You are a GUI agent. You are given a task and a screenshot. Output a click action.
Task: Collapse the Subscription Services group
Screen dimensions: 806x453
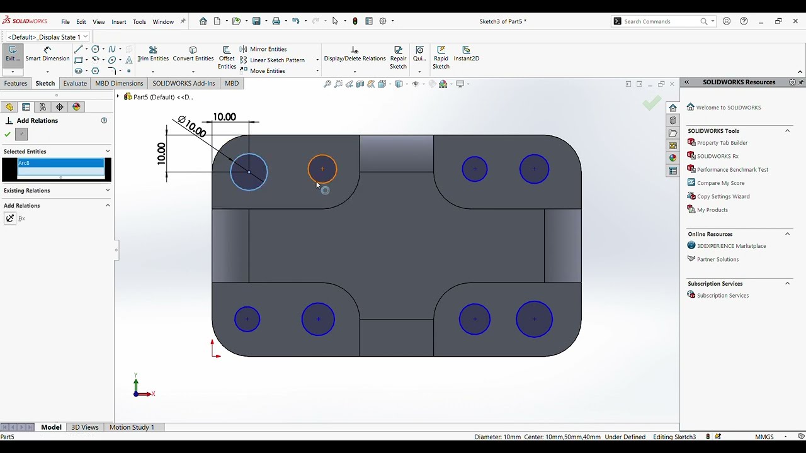click(x=787, y=284)
